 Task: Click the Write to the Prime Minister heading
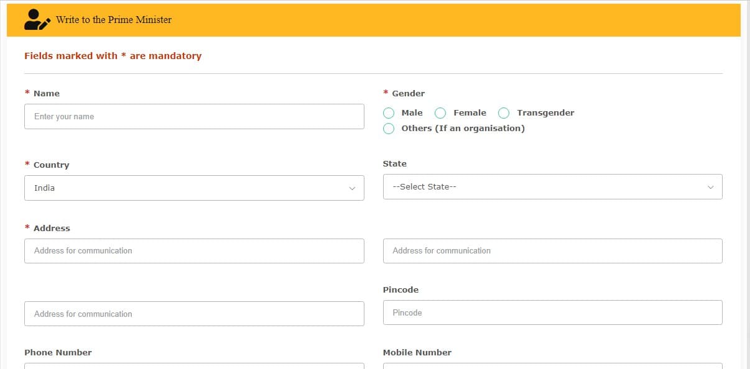(114, 20)
